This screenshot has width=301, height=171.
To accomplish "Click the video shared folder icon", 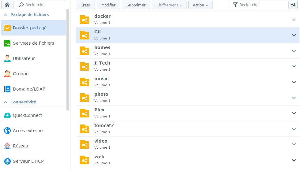I will pos(85,145).
